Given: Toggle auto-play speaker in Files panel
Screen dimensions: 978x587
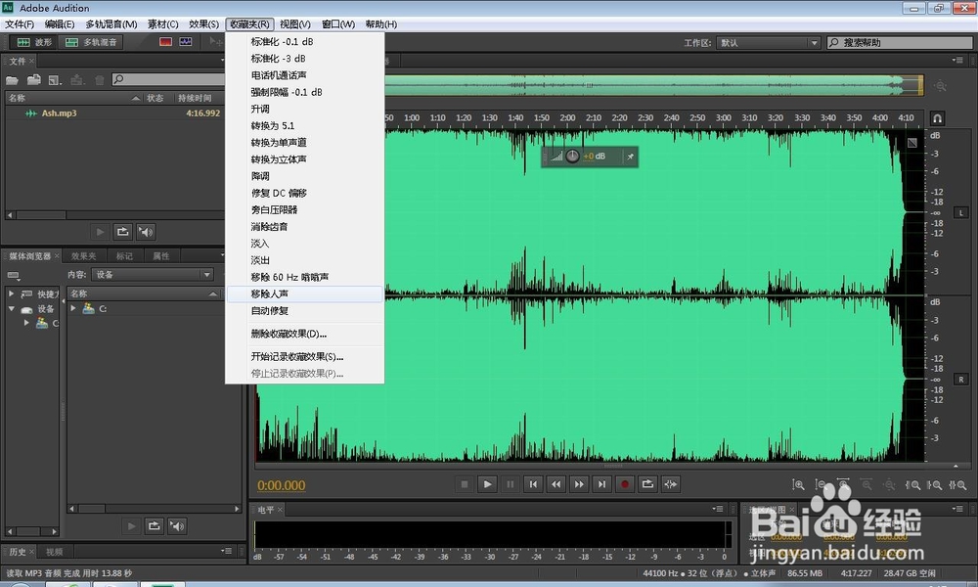Looking at the screenshot, I should point(146,232).
